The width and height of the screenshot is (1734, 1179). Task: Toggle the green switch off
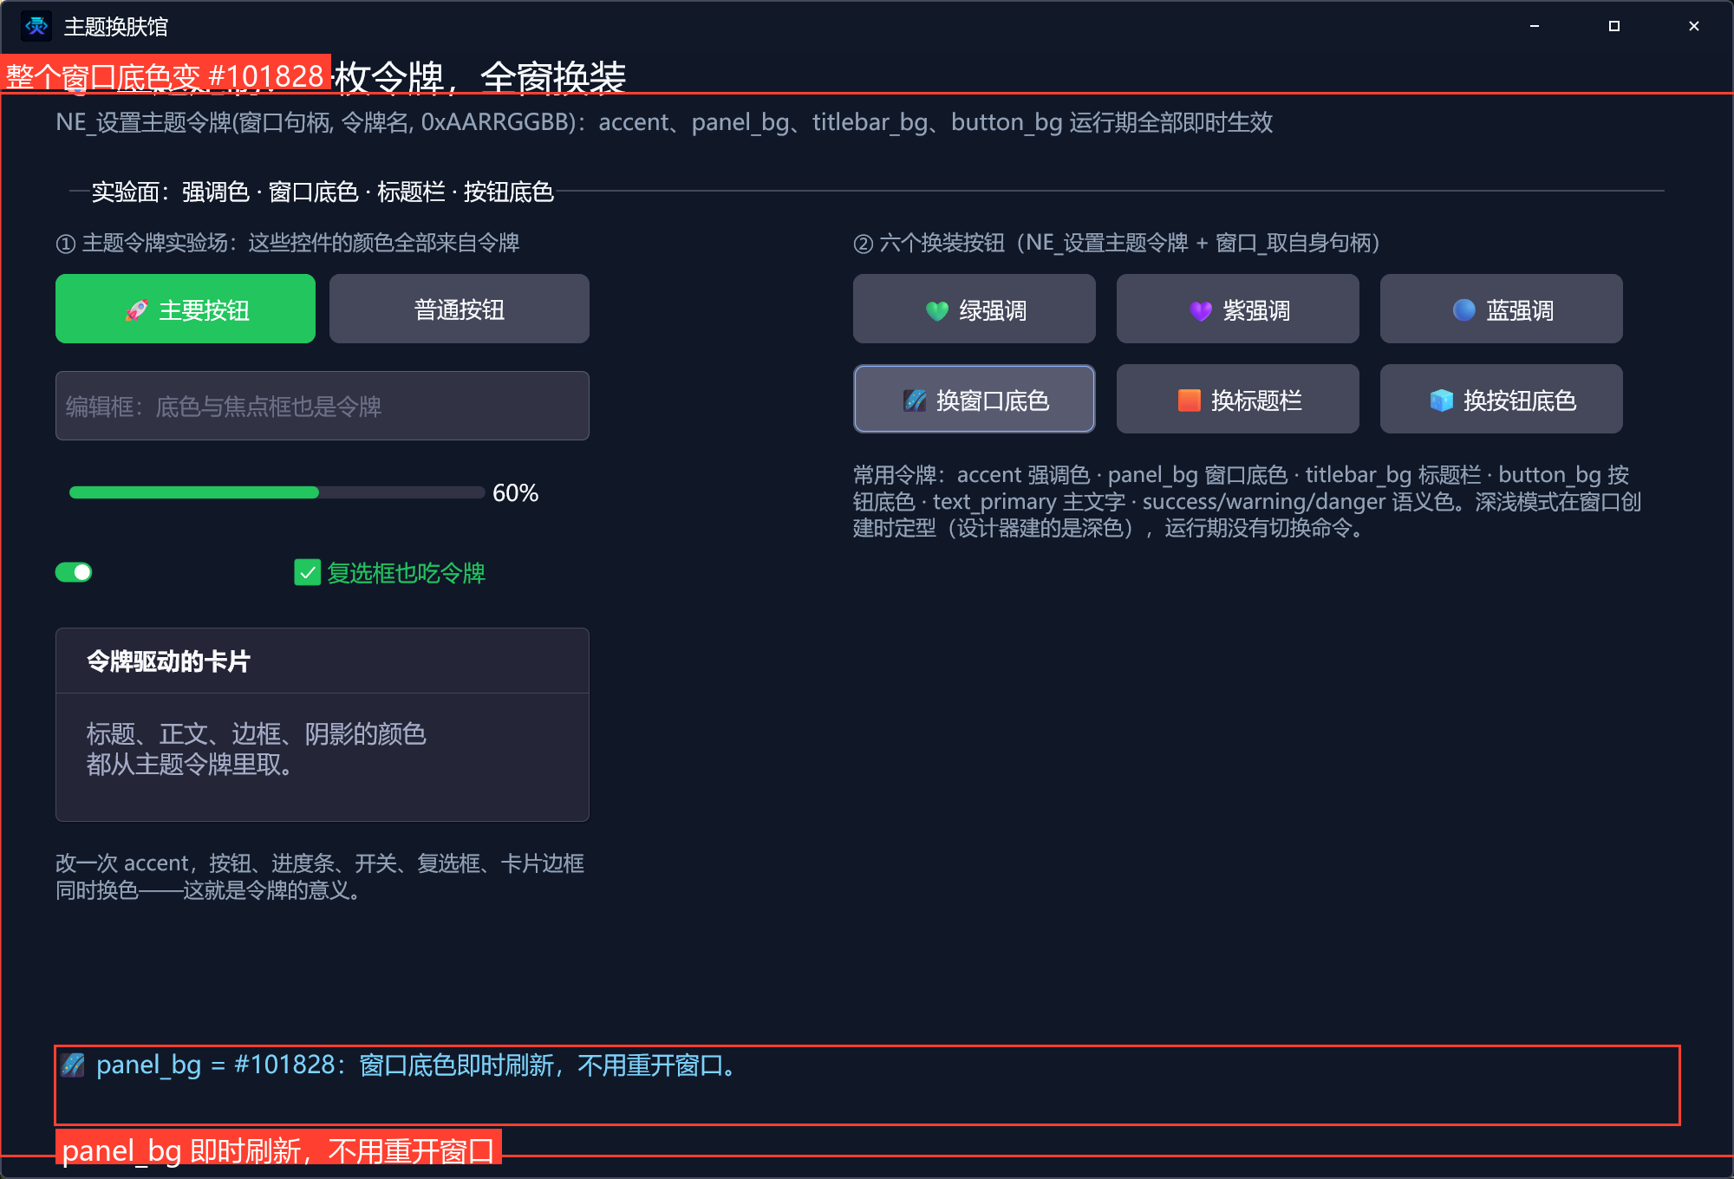pos(74,572)
